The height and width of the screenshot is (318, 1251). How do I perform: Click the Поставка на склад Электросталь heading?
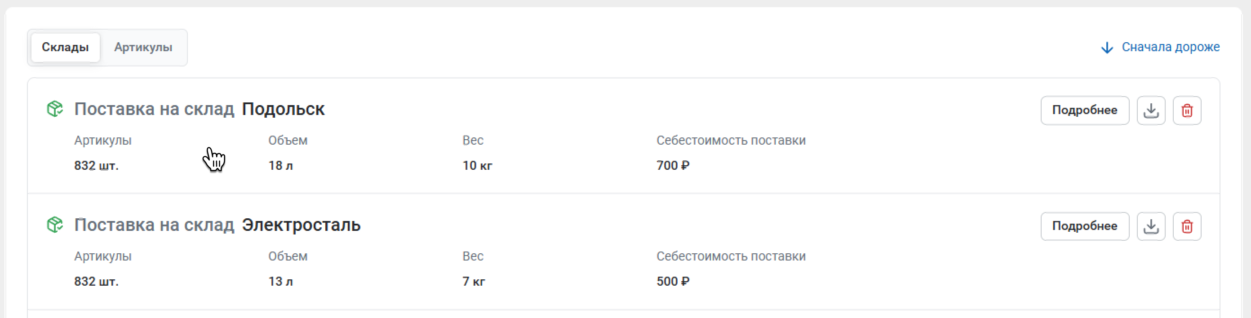point(217,225)
